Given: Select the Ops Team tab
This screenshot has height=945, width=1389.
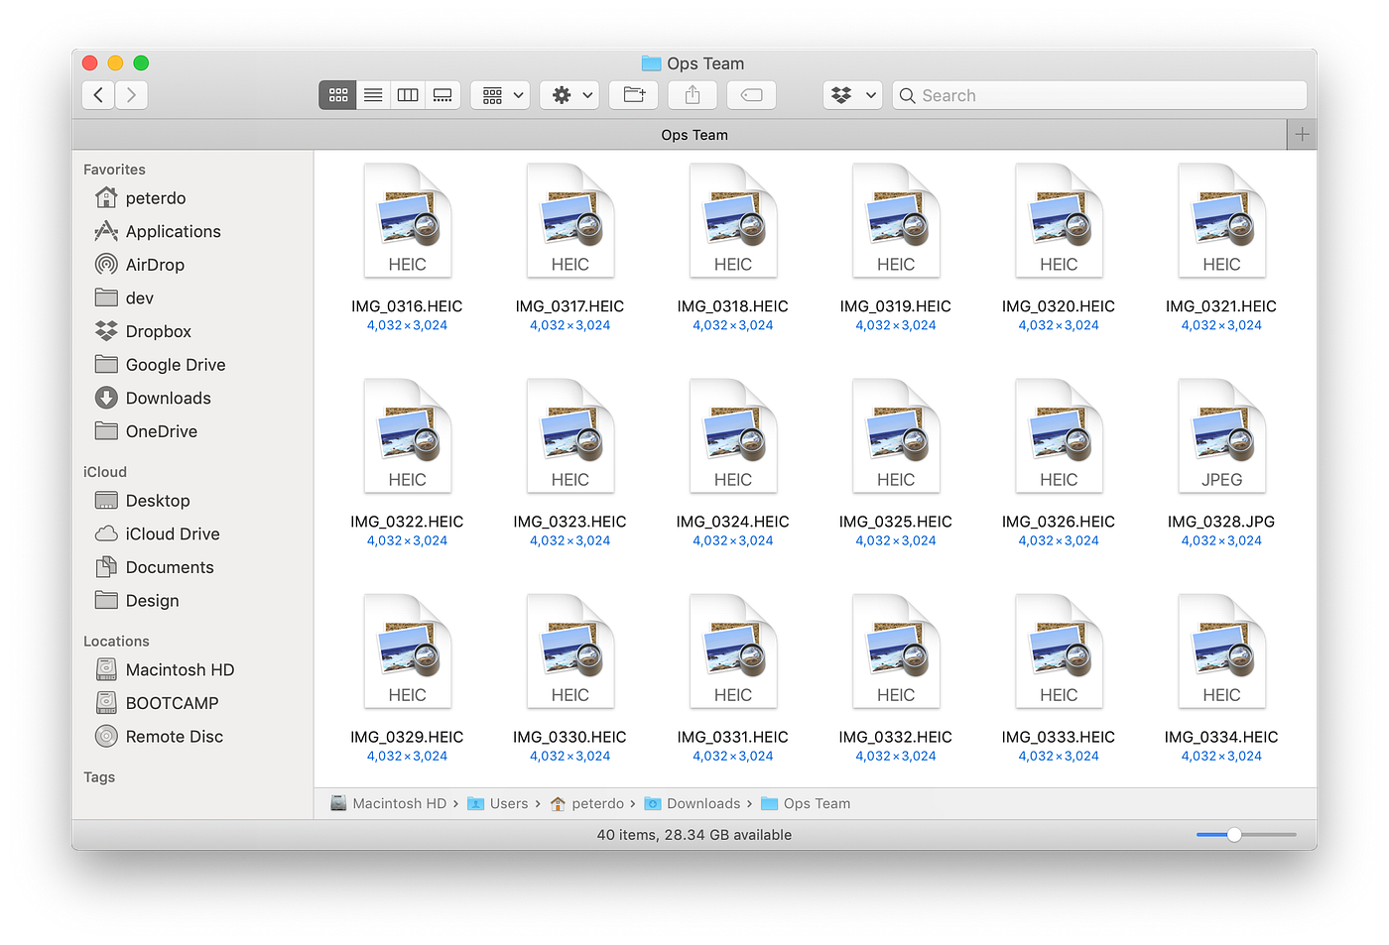Looking at the screenshot, I should 694,134.
